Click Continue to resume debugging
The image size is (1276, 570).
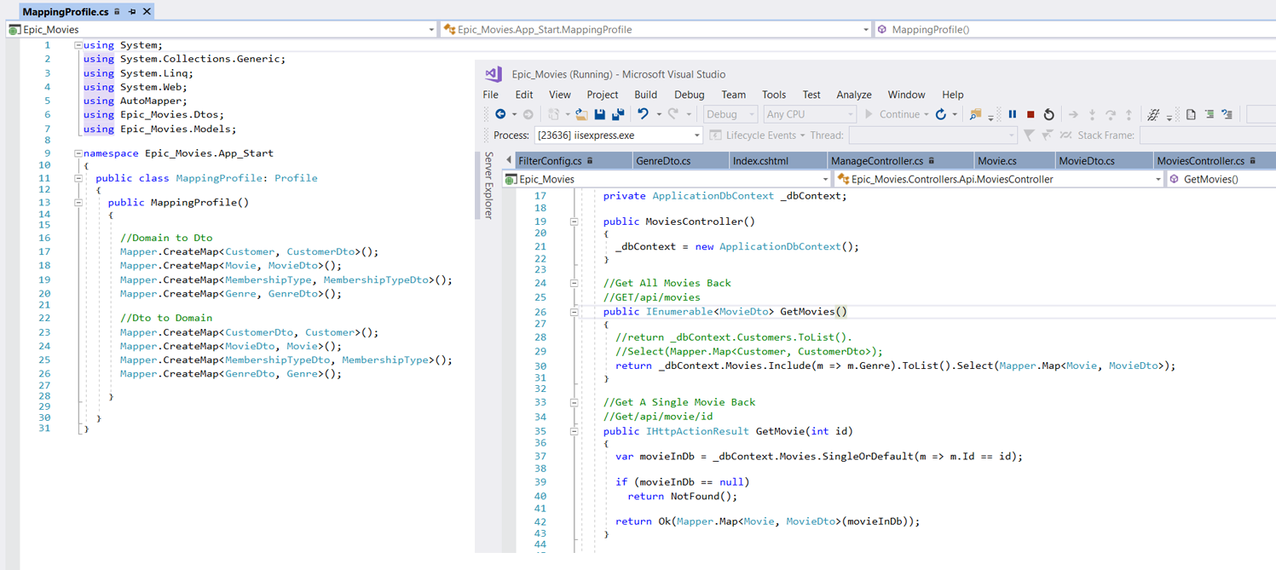tap(892, 114)
